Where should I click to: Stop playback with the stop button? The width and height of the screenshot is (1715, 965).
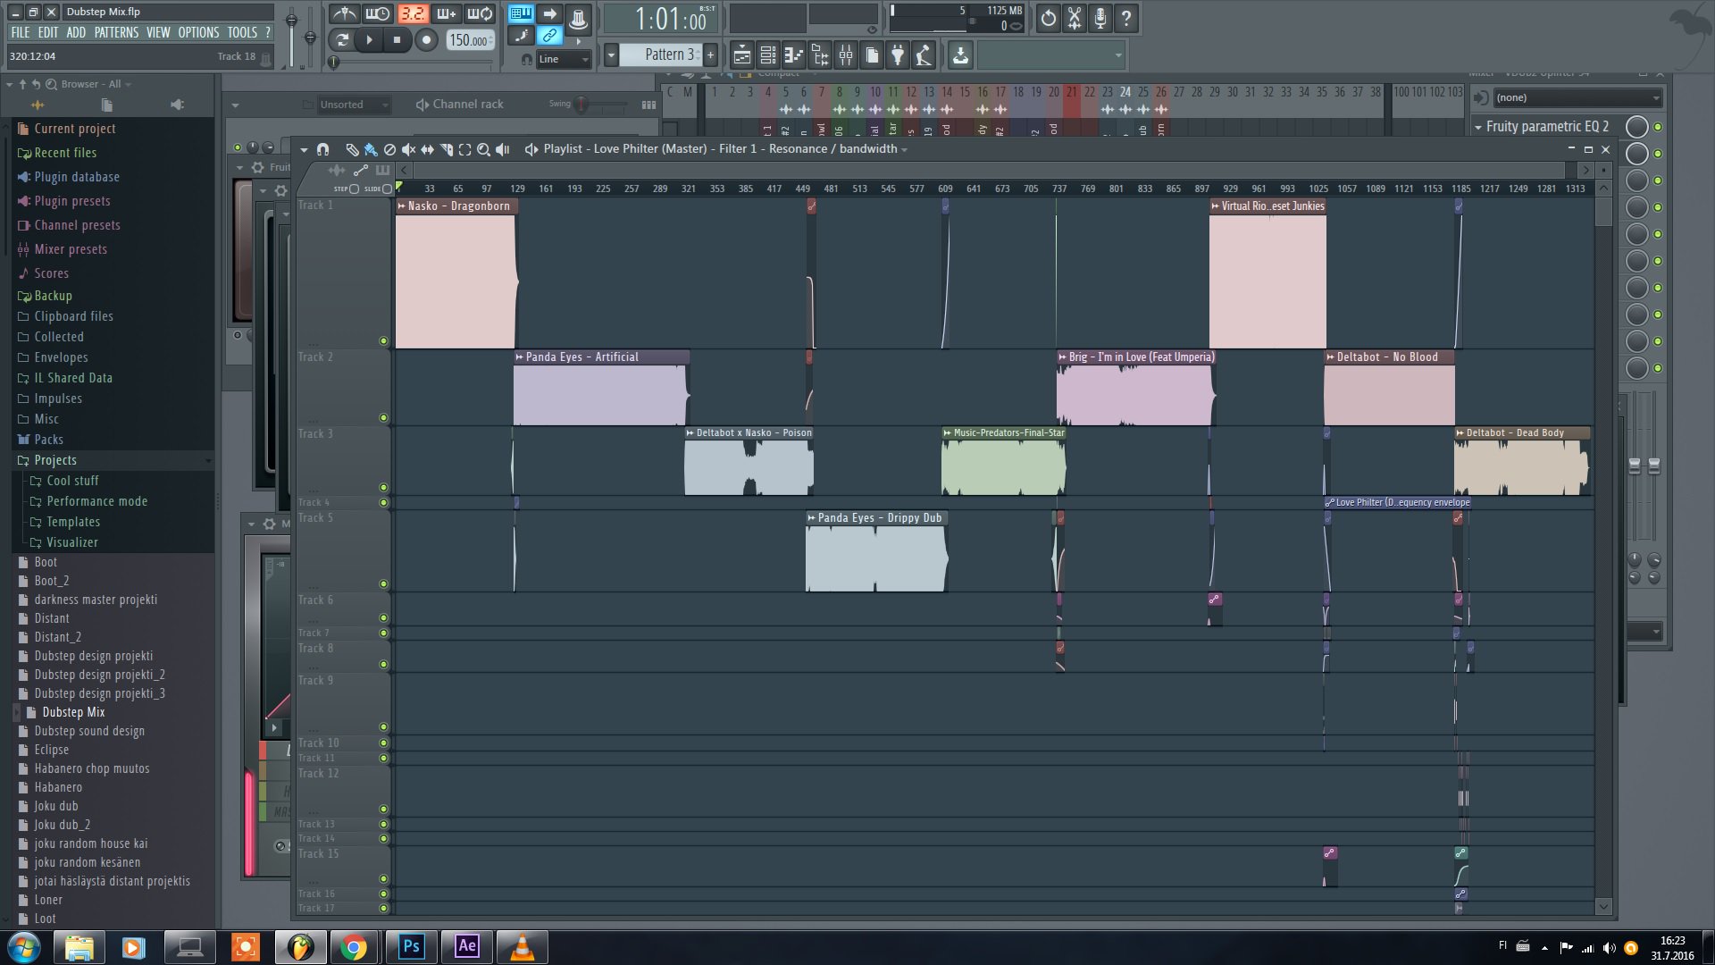(397, 39)
